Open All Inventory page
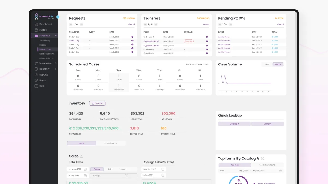328x184 pixels. 45,41
